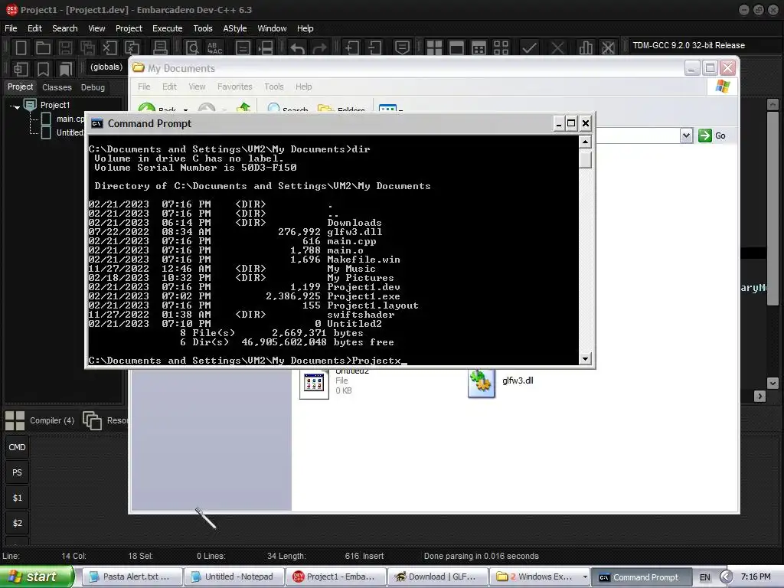784x588 pixels.
Task: Click Command Prompt scrollbar up arrow
Action: click(585, 142)
